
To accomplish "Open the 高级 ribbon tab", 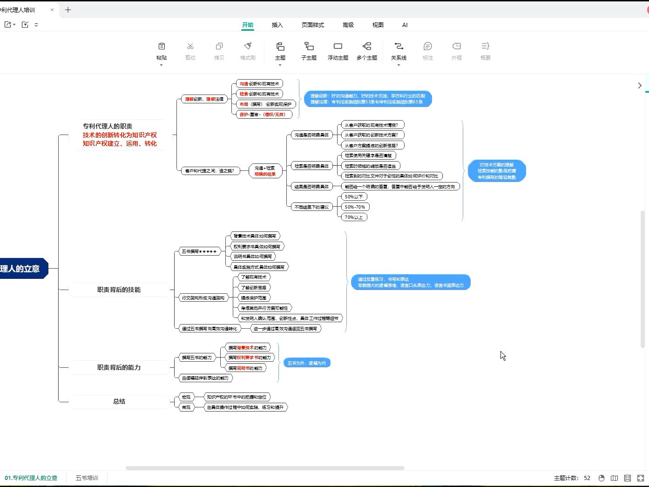I will (x=348, y=25).
